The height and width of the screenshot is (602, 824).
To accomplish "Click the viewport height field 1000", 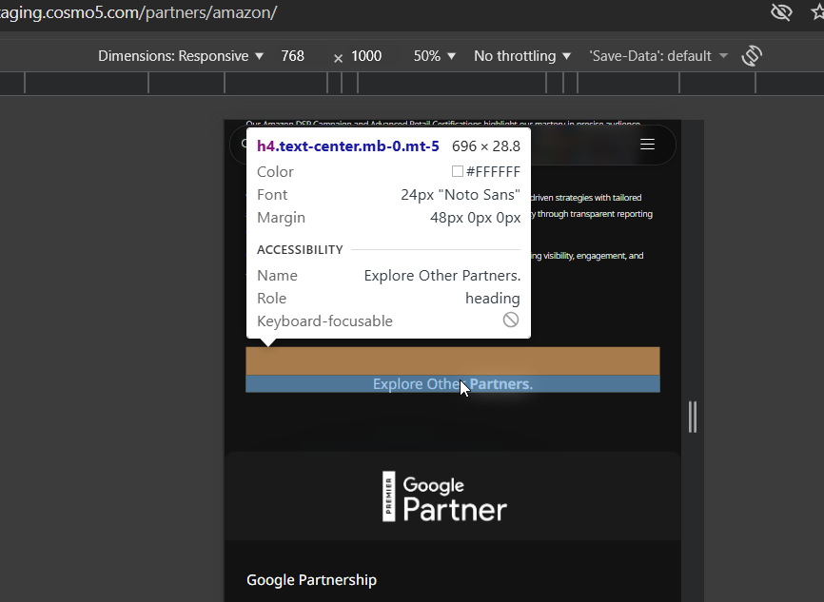I will (x=366, y=56).
